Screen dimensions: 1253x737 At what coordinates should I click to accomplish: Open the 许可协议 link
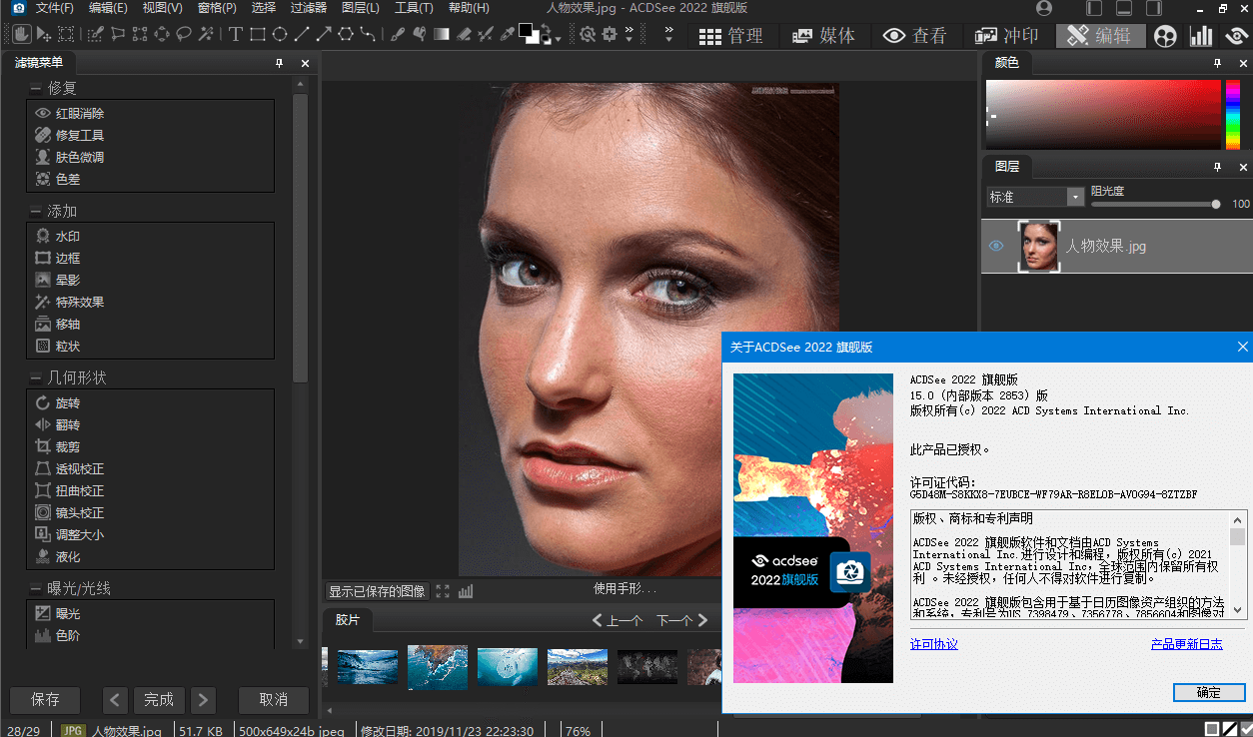point(933,644)
